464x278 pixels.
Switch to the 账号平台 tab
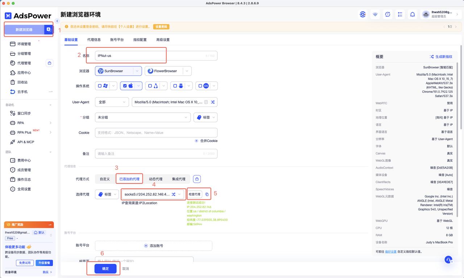coord(117,40)
